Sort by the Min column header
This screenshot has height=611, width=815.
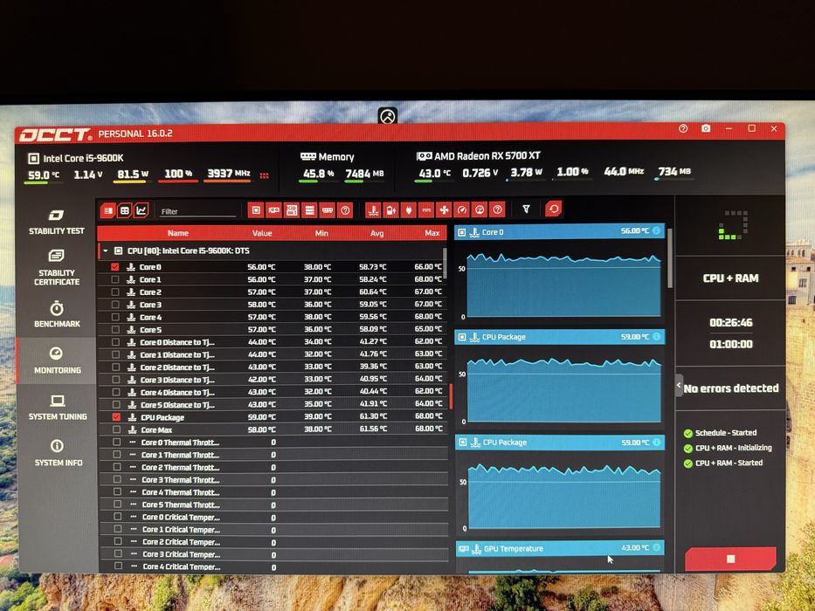321,233
